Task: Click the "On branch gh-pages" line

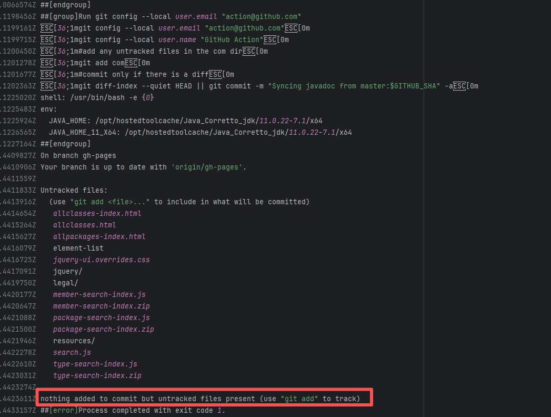Action: [78, 156]
